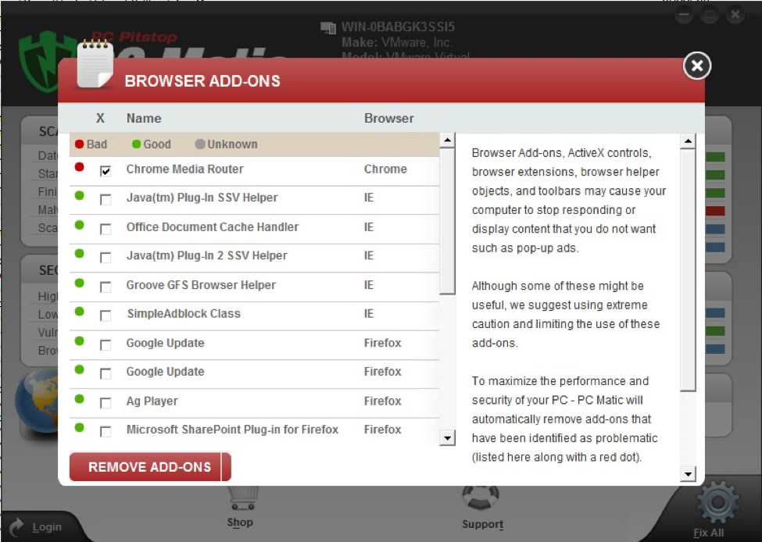Click the add-on list scroll down arrow
762x542 pixels.
[x=447, y=437]
